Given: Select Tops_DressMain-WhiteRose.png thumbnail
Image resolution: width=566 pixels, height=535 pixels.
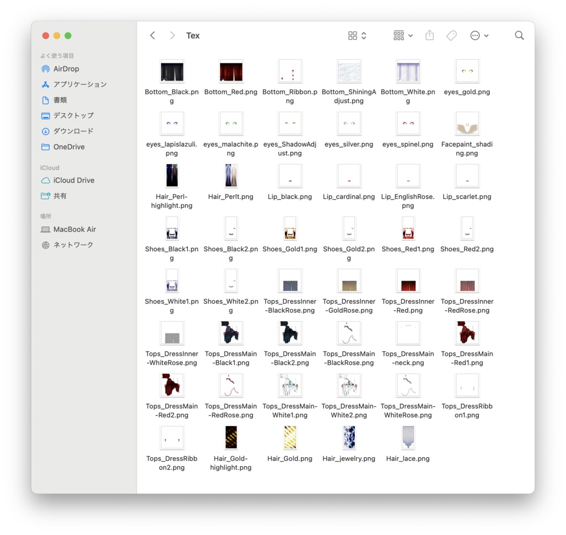Looking at the screenshot, I should click(408, 385).
